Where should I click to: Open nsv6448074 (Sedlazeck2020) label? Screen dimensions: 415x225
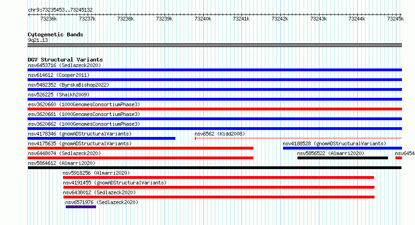pos(64,153)
